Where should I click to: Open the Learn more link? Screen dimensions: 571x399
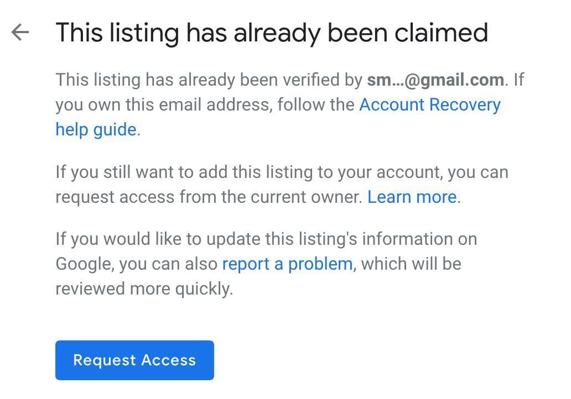pos(412,197)
